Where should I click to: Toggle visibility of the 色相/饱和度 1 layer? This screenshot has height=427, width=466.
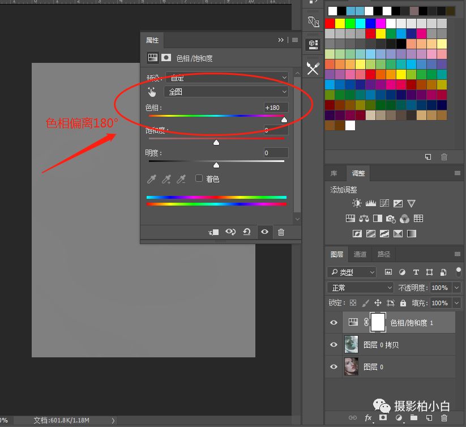[334, 322]
